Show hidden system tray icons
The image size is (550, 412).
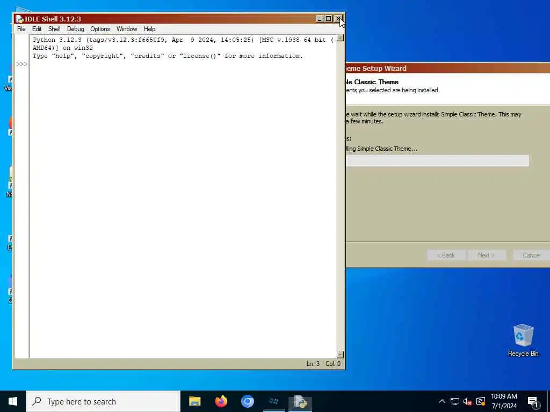point(442,401)
